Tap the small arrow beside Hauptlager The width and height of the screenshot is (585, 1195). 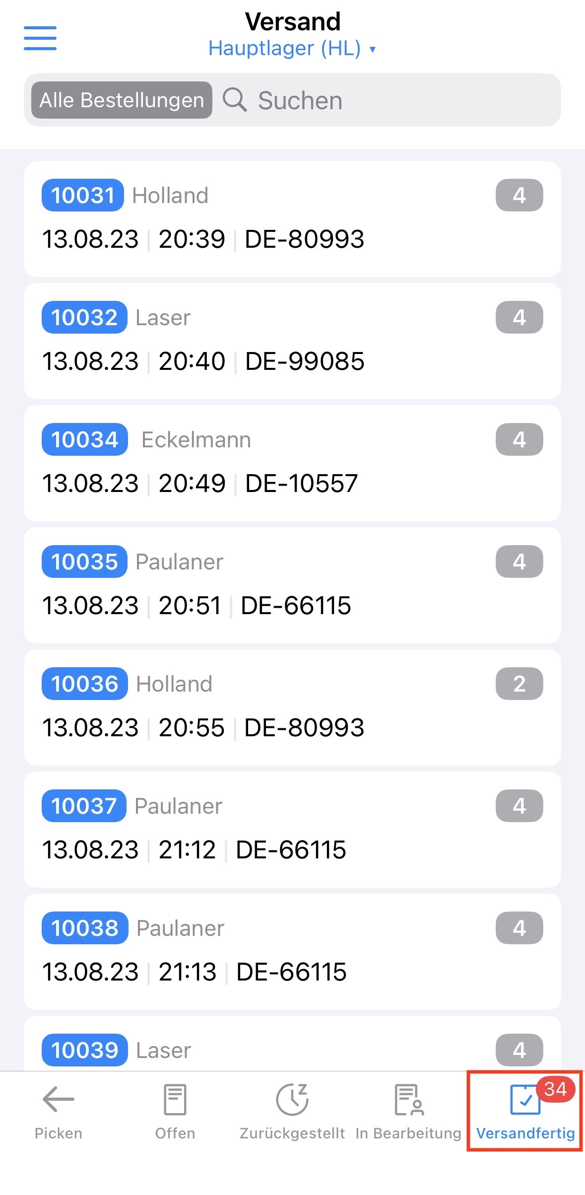[373, 49]
